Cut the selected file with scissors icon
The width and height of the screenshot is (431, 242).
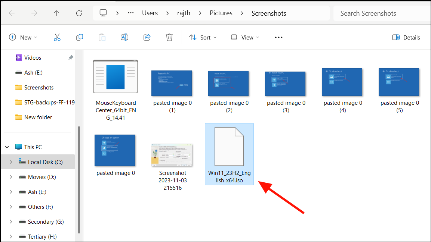click(x=57, y=38)
